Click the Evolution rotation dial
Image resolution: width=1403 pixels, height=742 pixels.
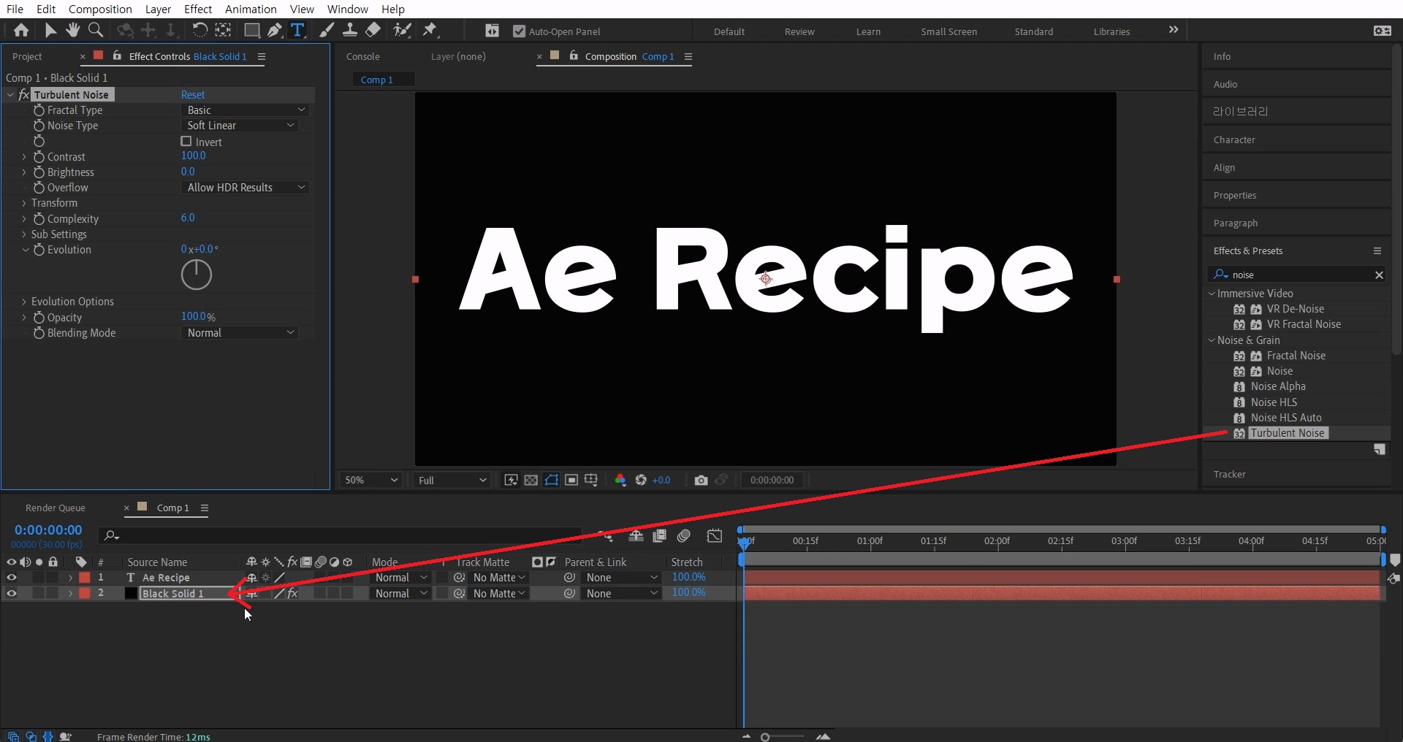point(197,275)
